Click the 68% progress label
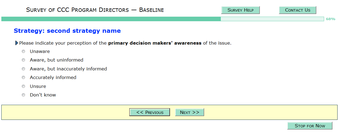 331,19
